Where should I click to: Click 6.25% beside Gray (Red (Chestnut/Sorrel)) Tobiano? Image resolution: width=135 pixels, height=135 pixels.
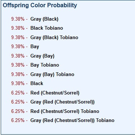click(x=18, y=120)
